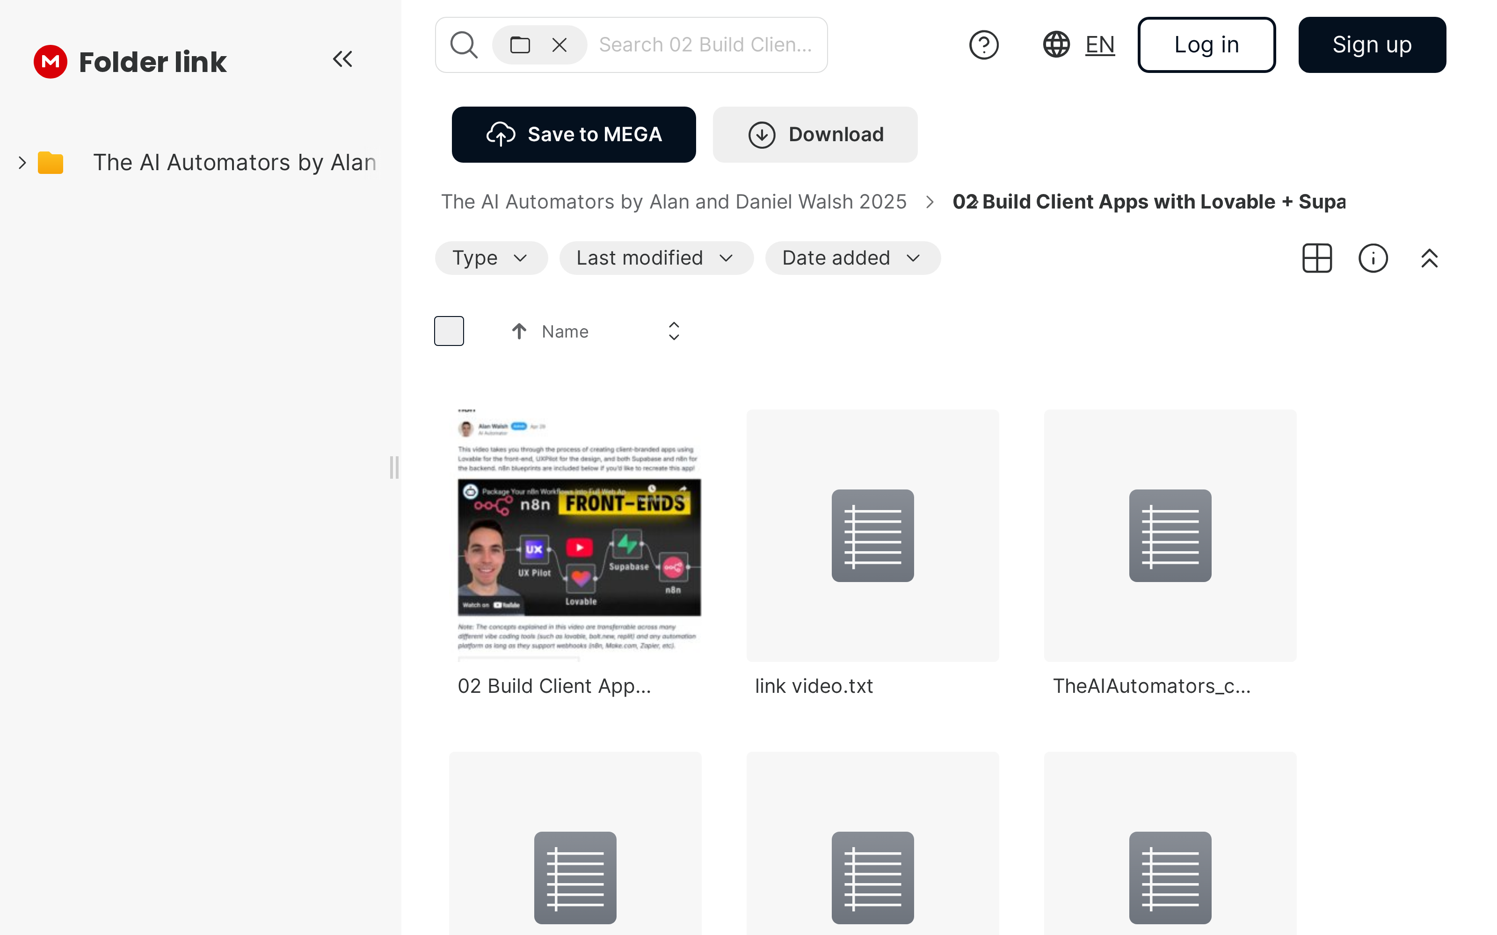Viewport: 1497px width, 935px height.
Task: Open the info panel icon
Action: 1373,258
